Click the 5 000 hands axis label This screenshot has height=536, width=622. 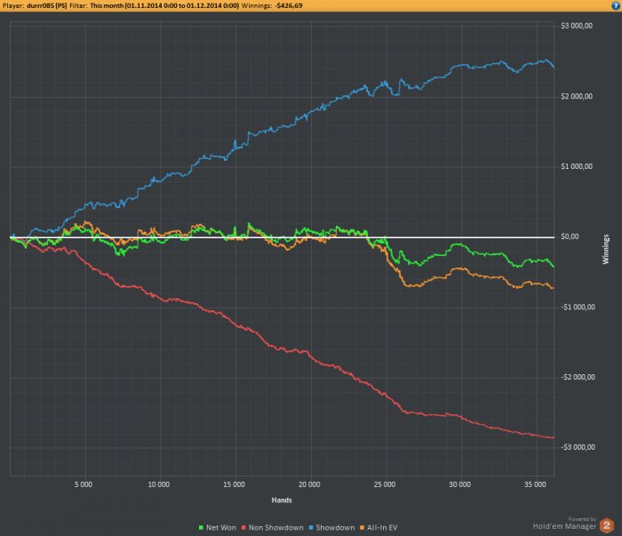tap(84, 484)
